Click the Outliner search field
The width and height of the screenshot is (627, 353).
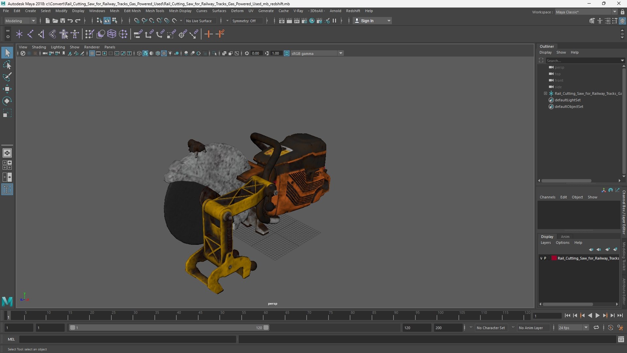click(x=583, y=60)
